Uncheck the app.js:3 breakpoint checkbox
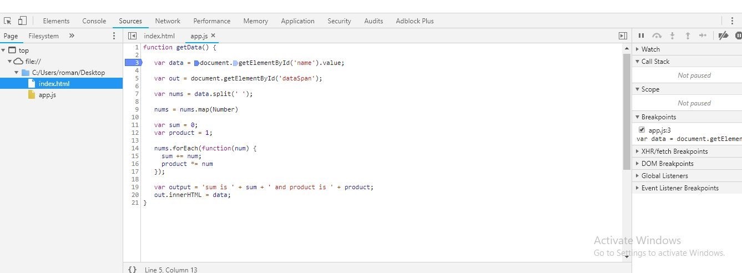The image size is (742, 273). click(642, 130)
